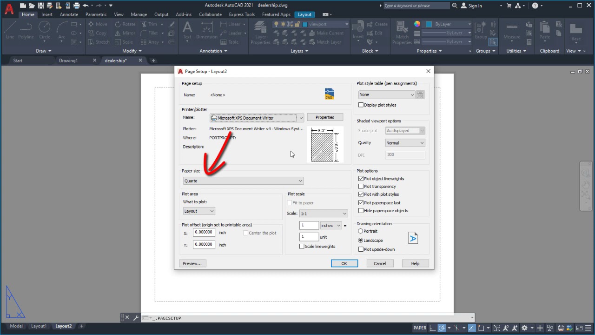595x335 pixels.
Task: Select the Dimension tool
Action: (207, 30)
